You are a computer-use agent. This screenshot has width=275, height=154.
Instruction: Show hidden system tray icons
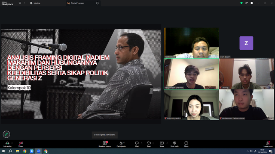pyautogui.click(x=247, y=151)
